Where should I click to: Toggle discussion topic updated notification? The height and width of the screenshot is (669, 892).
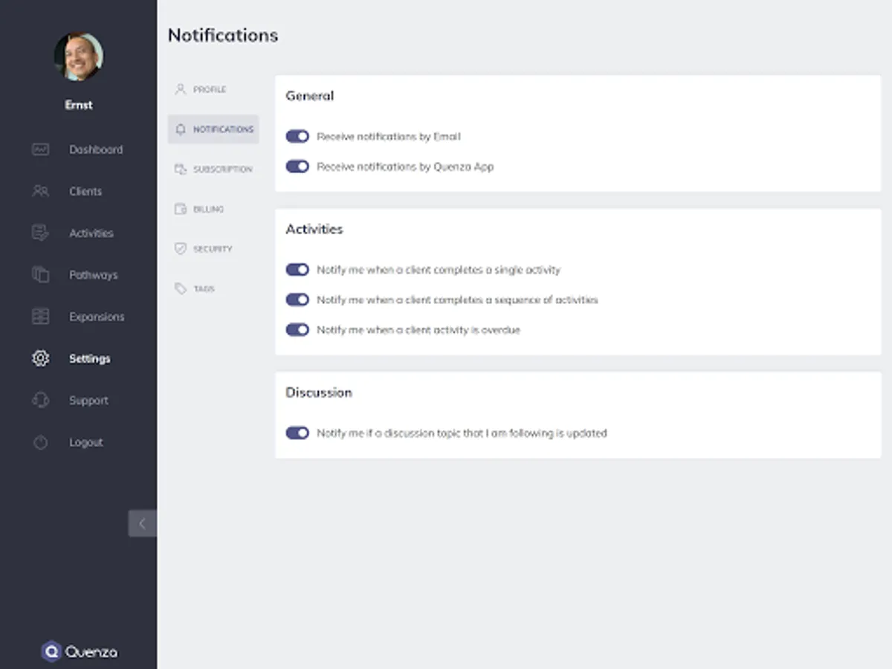click(297, 433)
